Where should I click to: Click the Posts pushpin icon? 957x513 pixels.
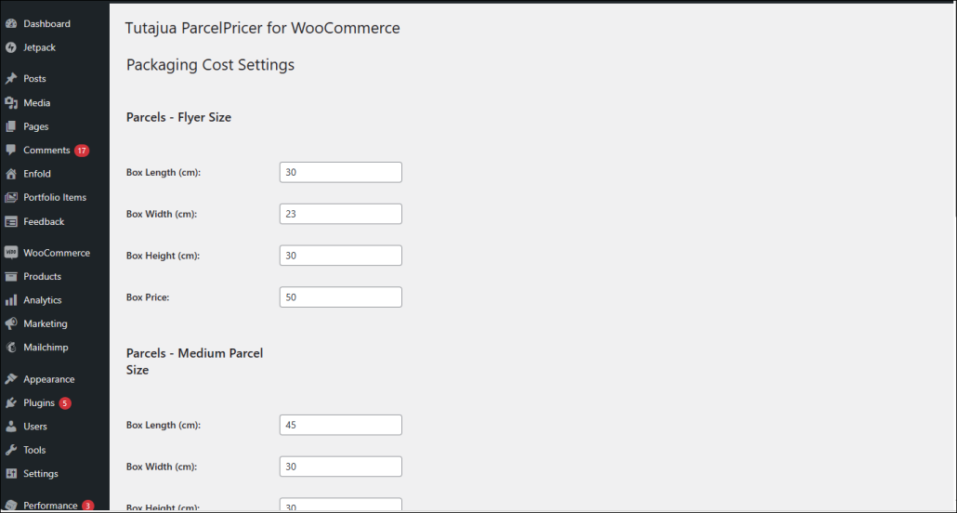click(x=11, y=79)
